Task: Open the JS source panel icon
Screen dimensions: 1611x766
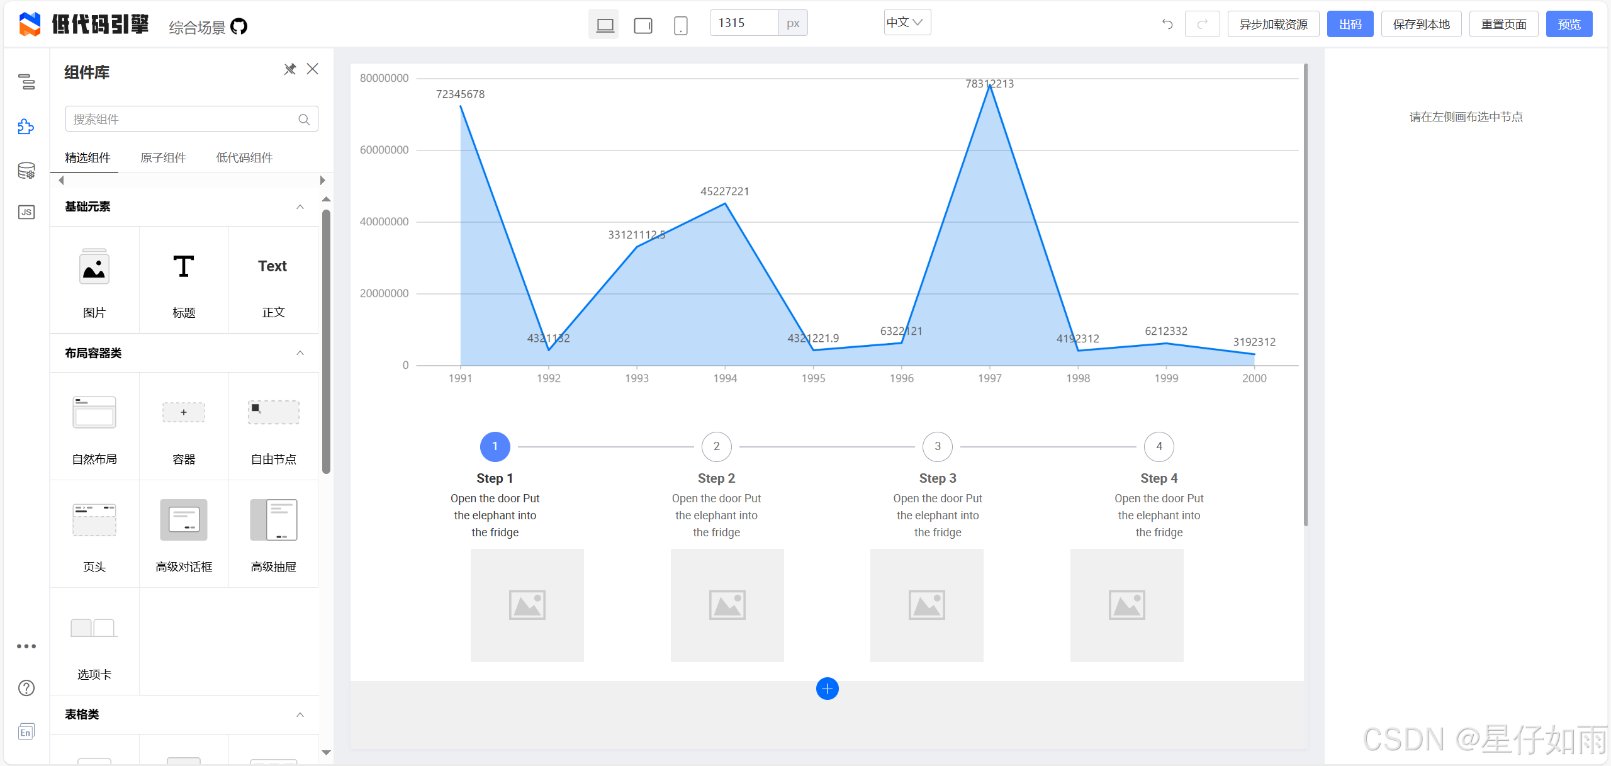Action: tap(26, 212)
